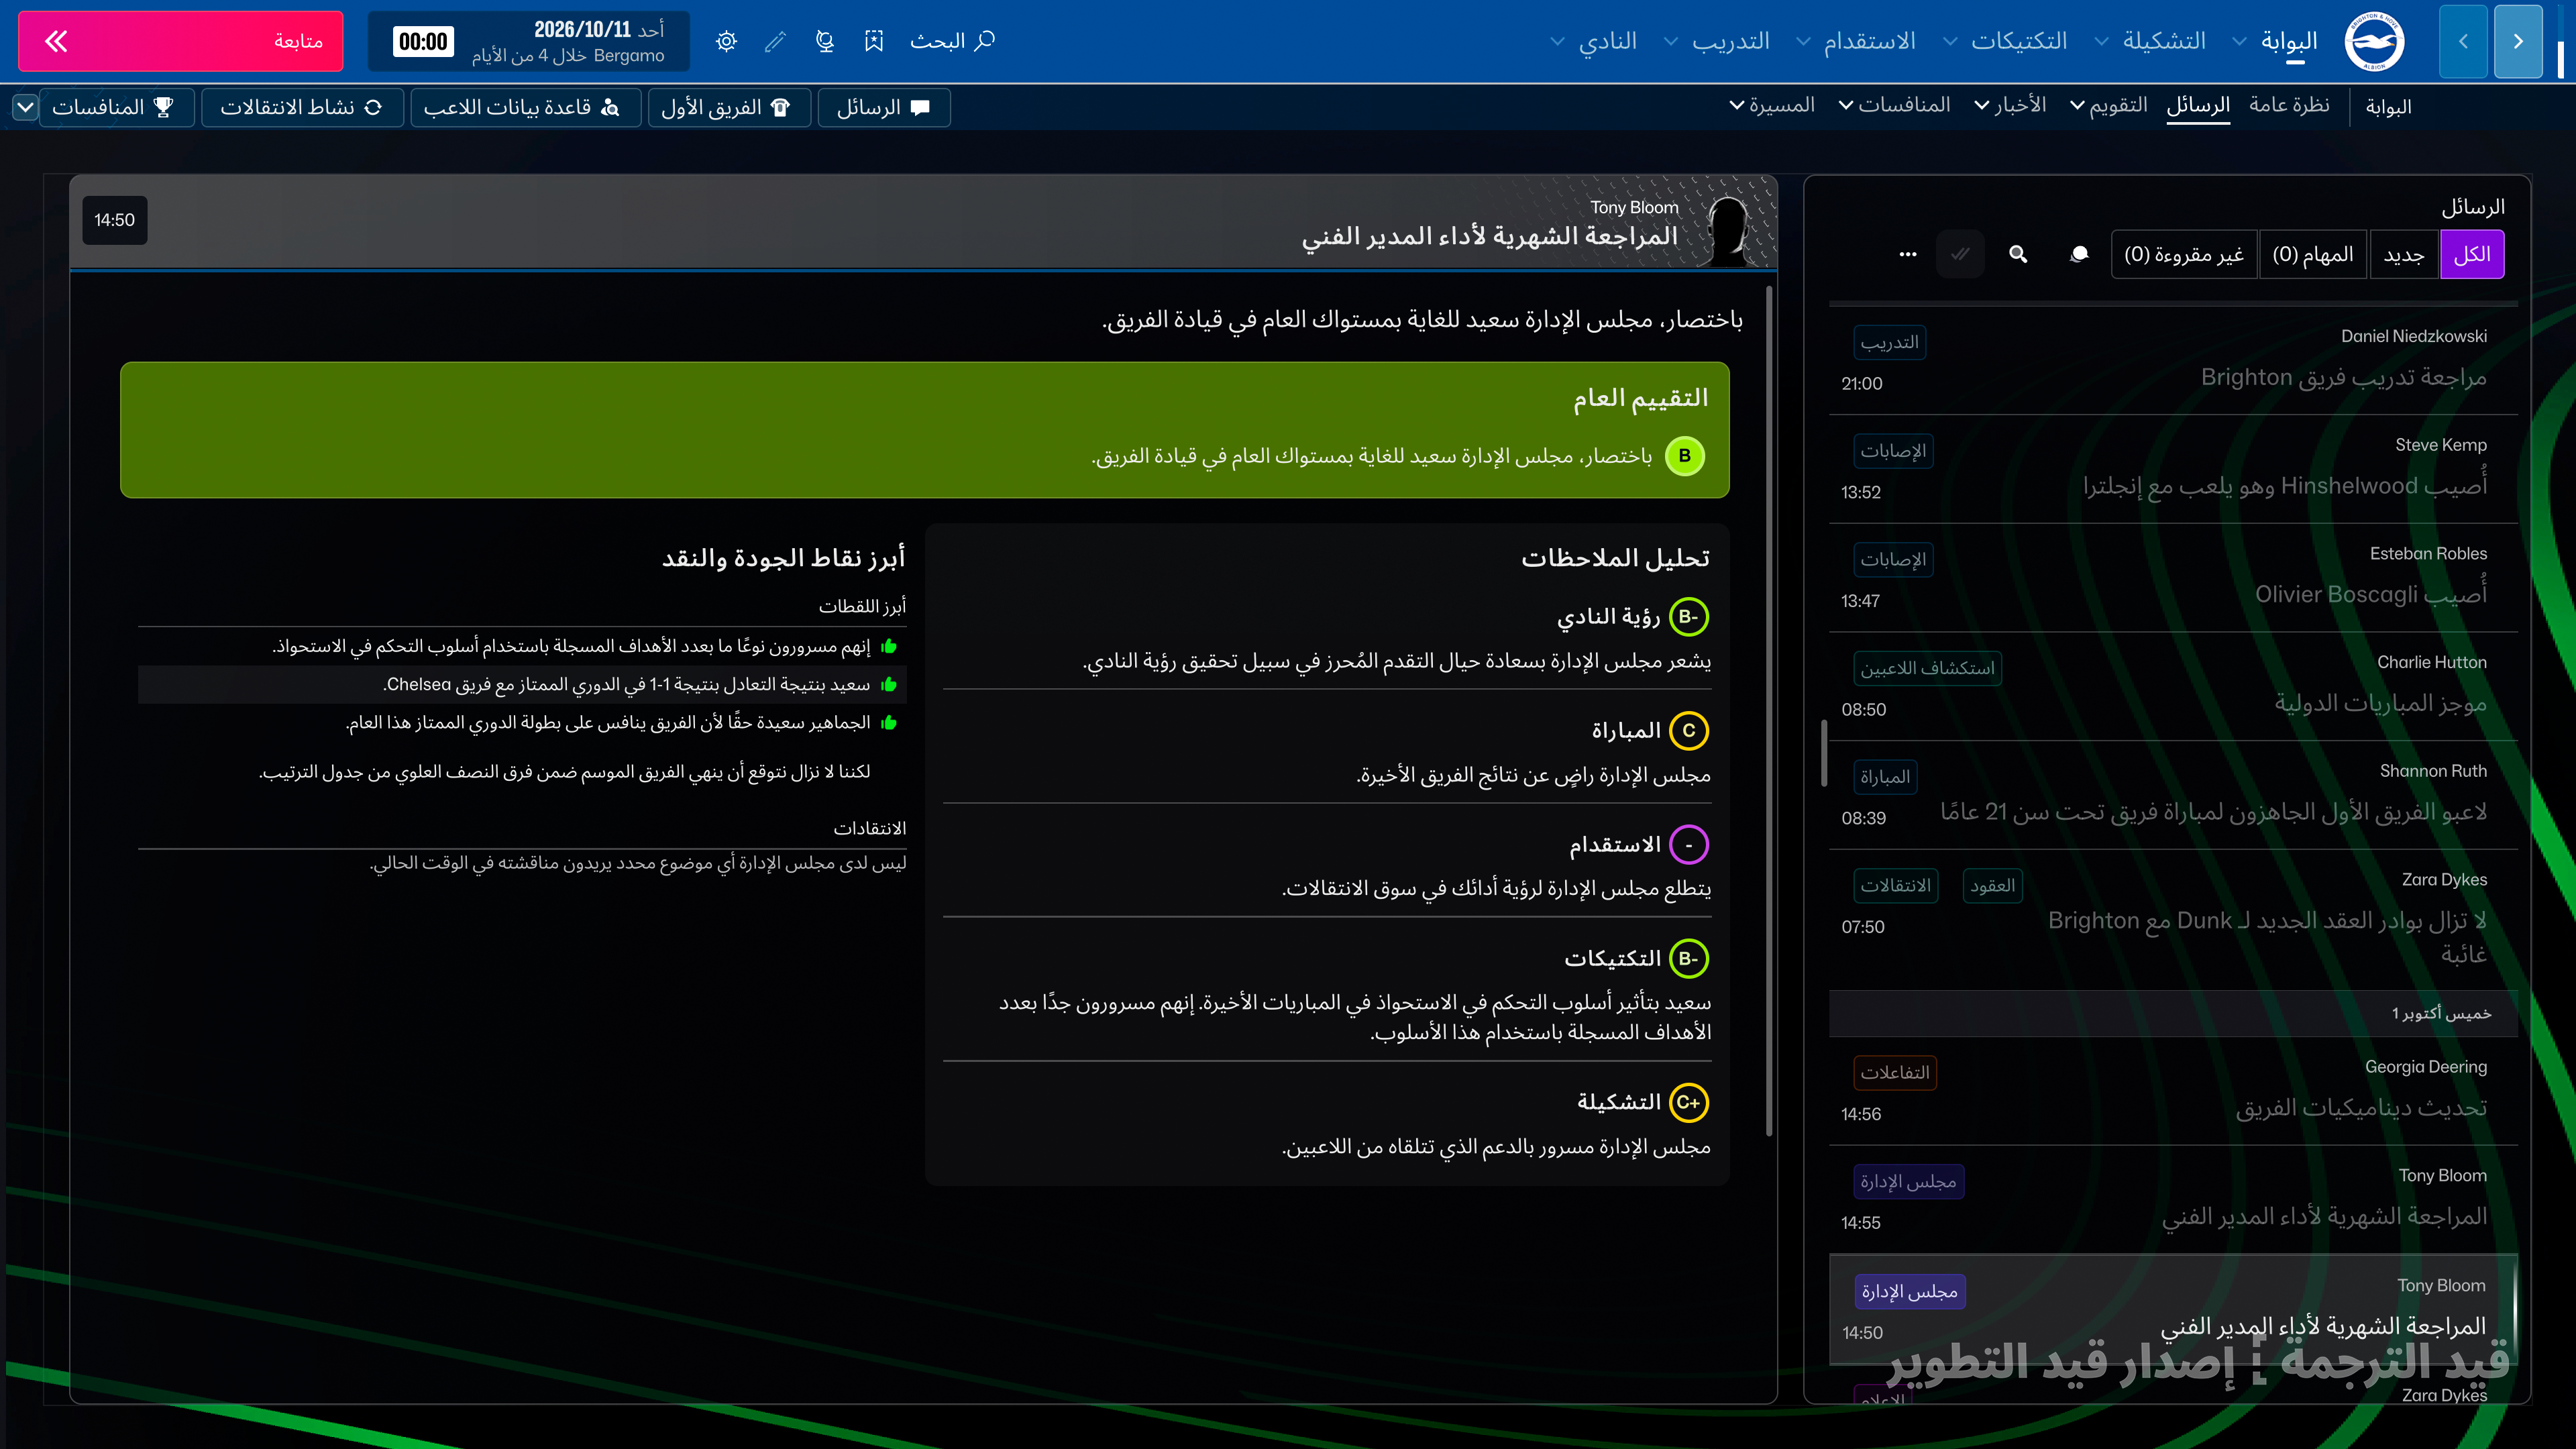Click the dash badge next to الاستقدام section
This screenshot has height=1449, width=2576.
[x=1689, y=845]
